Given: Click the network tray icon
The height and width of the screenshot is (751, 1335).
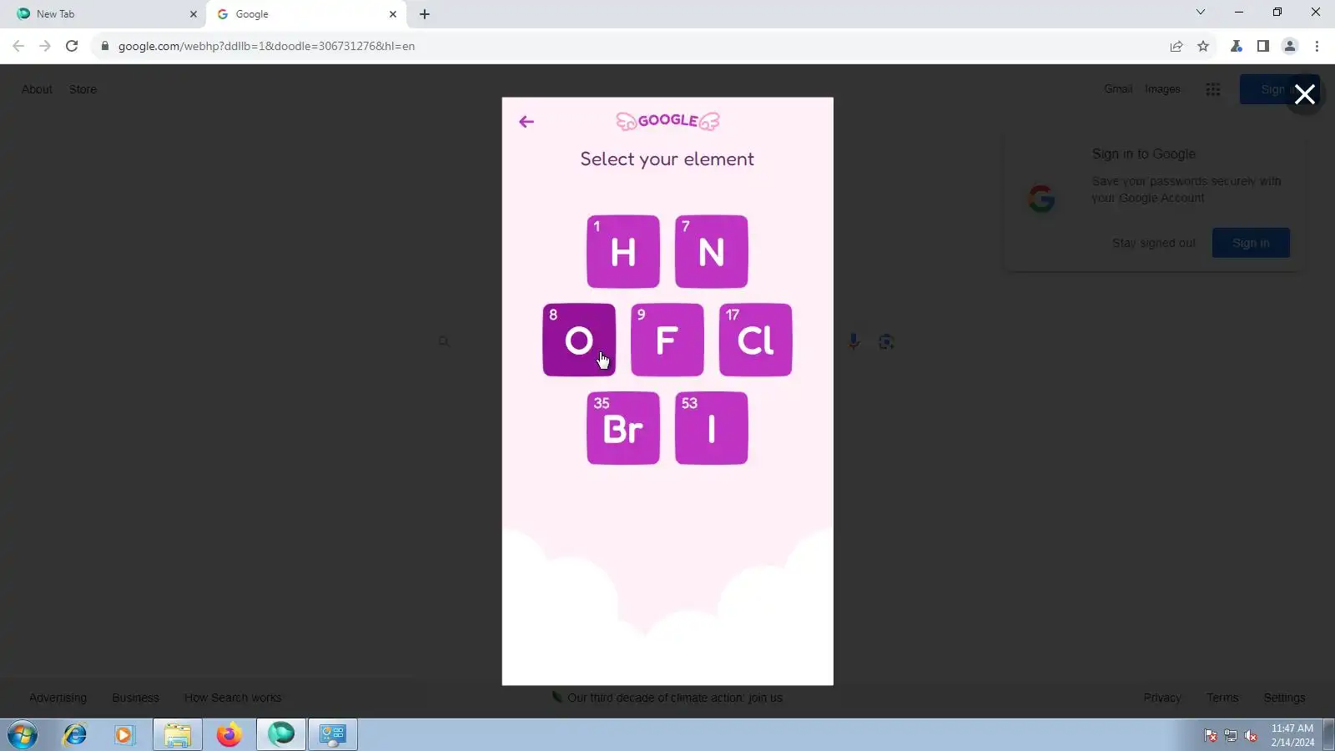Looking at the screenshot, I should tap(1231, 735).
